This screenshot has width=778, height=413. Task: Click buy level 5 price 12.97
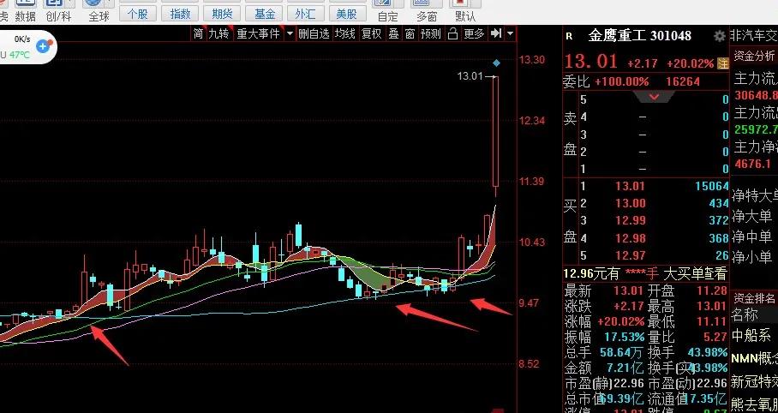pos(630,255)
